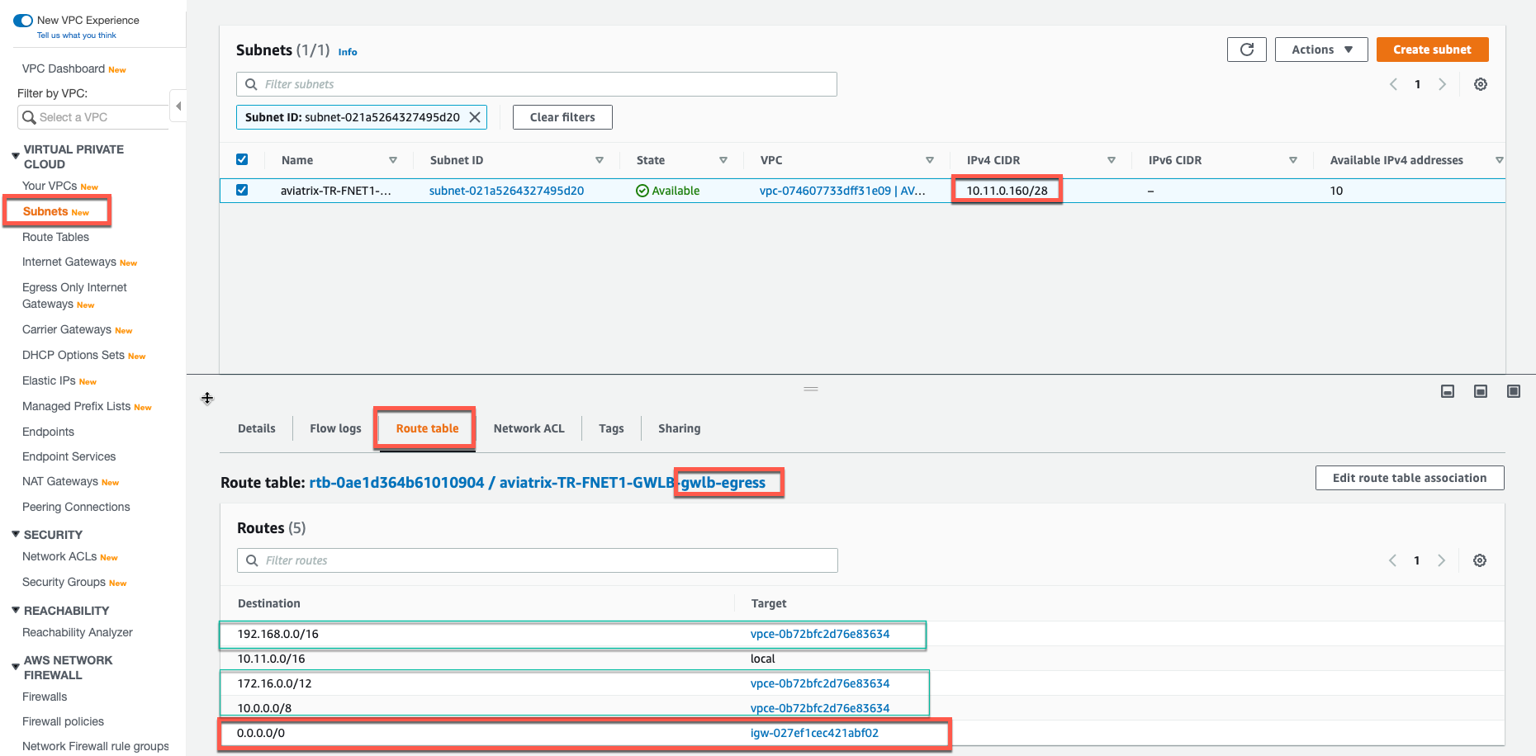1536x756 pixels.
Task: Switch to the Network ACL tab
Action: coord(529,428)
